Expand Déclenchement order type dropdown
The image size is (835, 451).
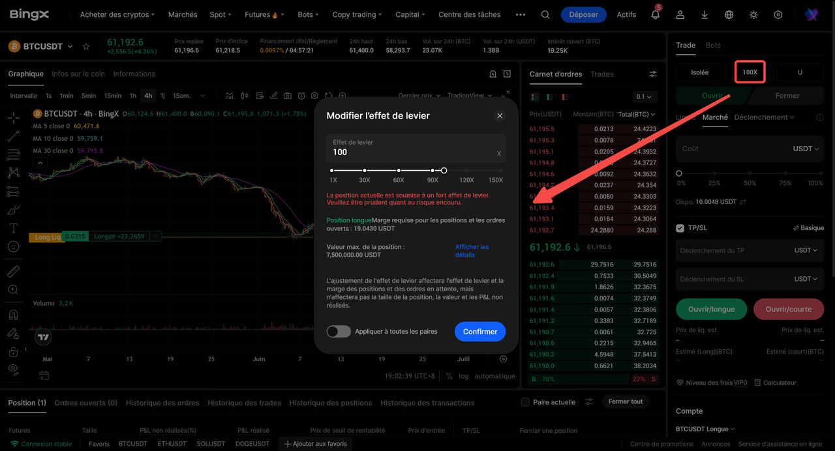tap(764, 117)
